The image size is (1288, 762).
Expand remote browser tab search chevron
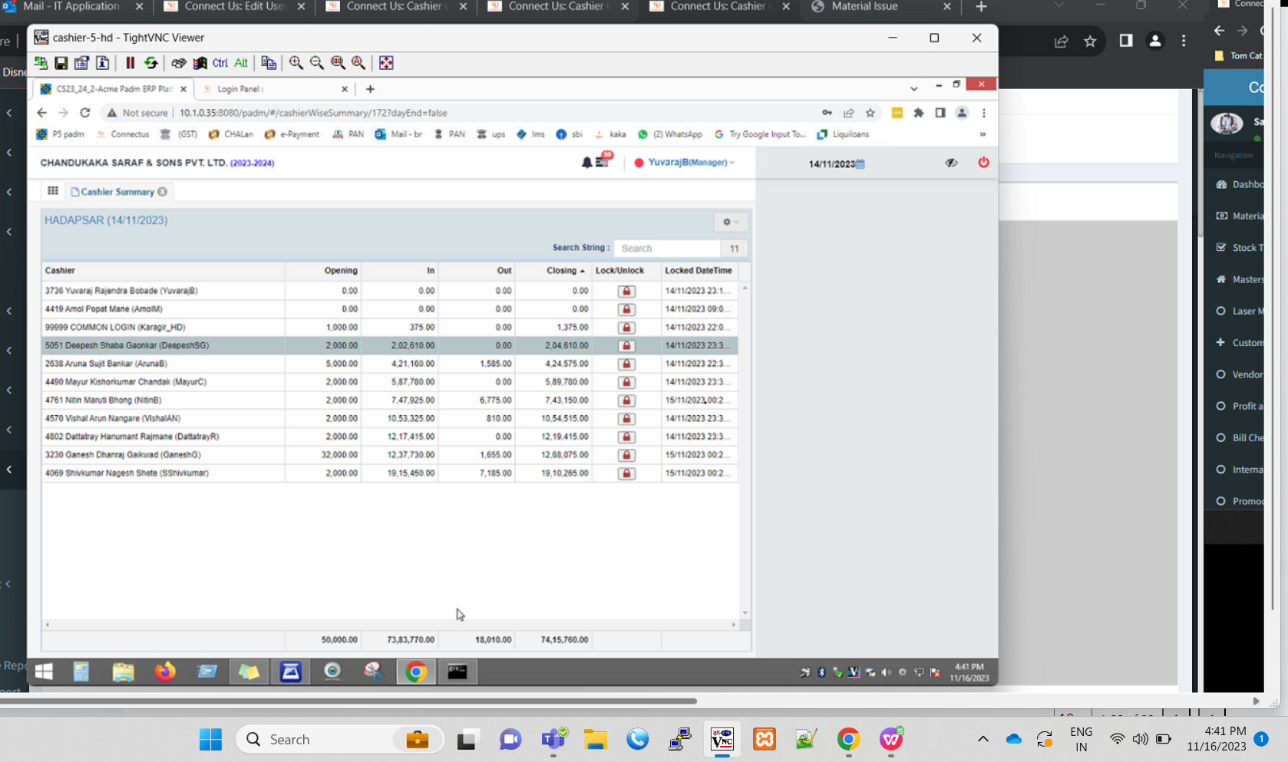click(x=913, y=89)
